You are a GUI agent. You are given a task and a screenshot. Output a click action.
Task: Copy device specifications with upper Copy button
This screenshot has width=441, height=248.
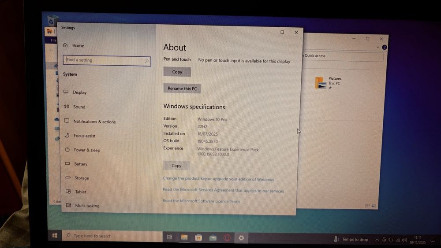tap(177, 72)
